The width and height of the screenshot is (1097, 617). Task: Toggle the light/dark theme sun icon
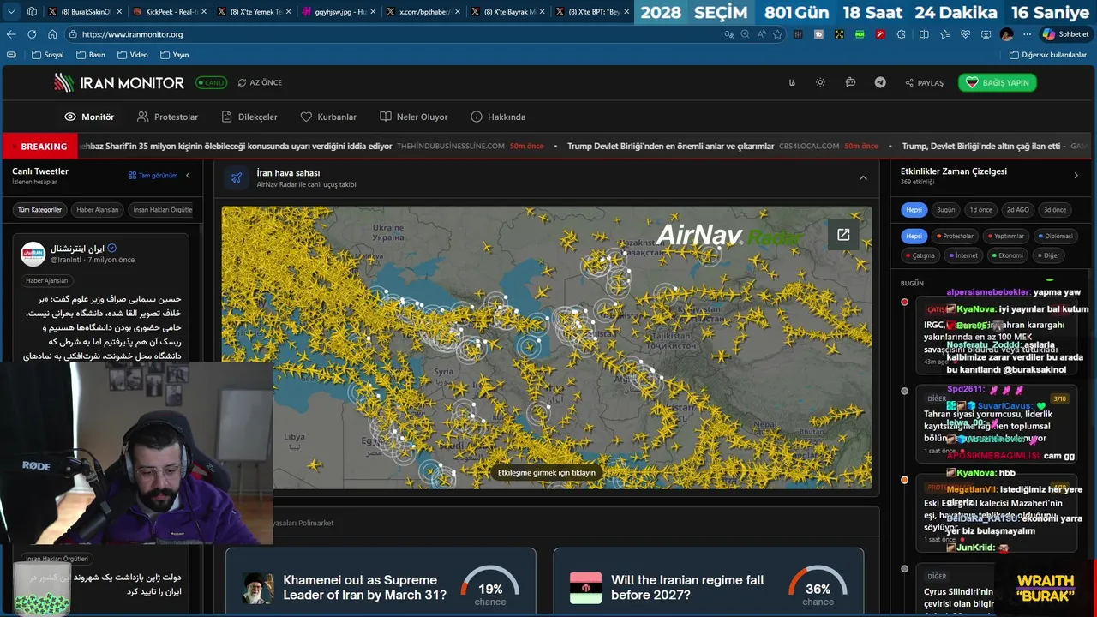(x=820, y=83)
